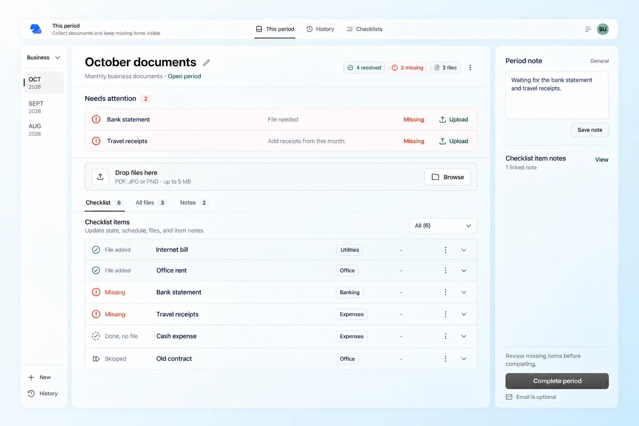639x426 pixels.
Task: Open the Checklists top tab
Action: [x=364, y=29]
